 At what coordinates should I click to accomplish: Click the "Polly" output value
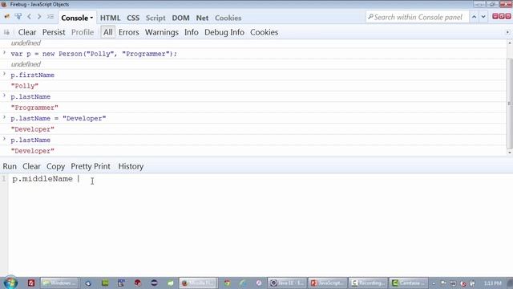tap(25, 86)
